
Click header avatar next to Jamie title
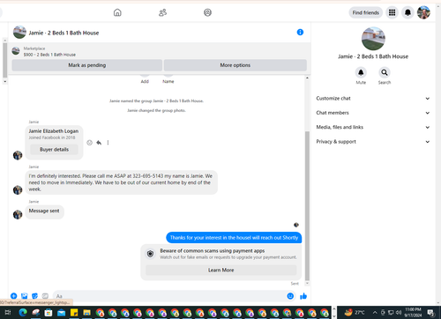click(x=19, y=33)
